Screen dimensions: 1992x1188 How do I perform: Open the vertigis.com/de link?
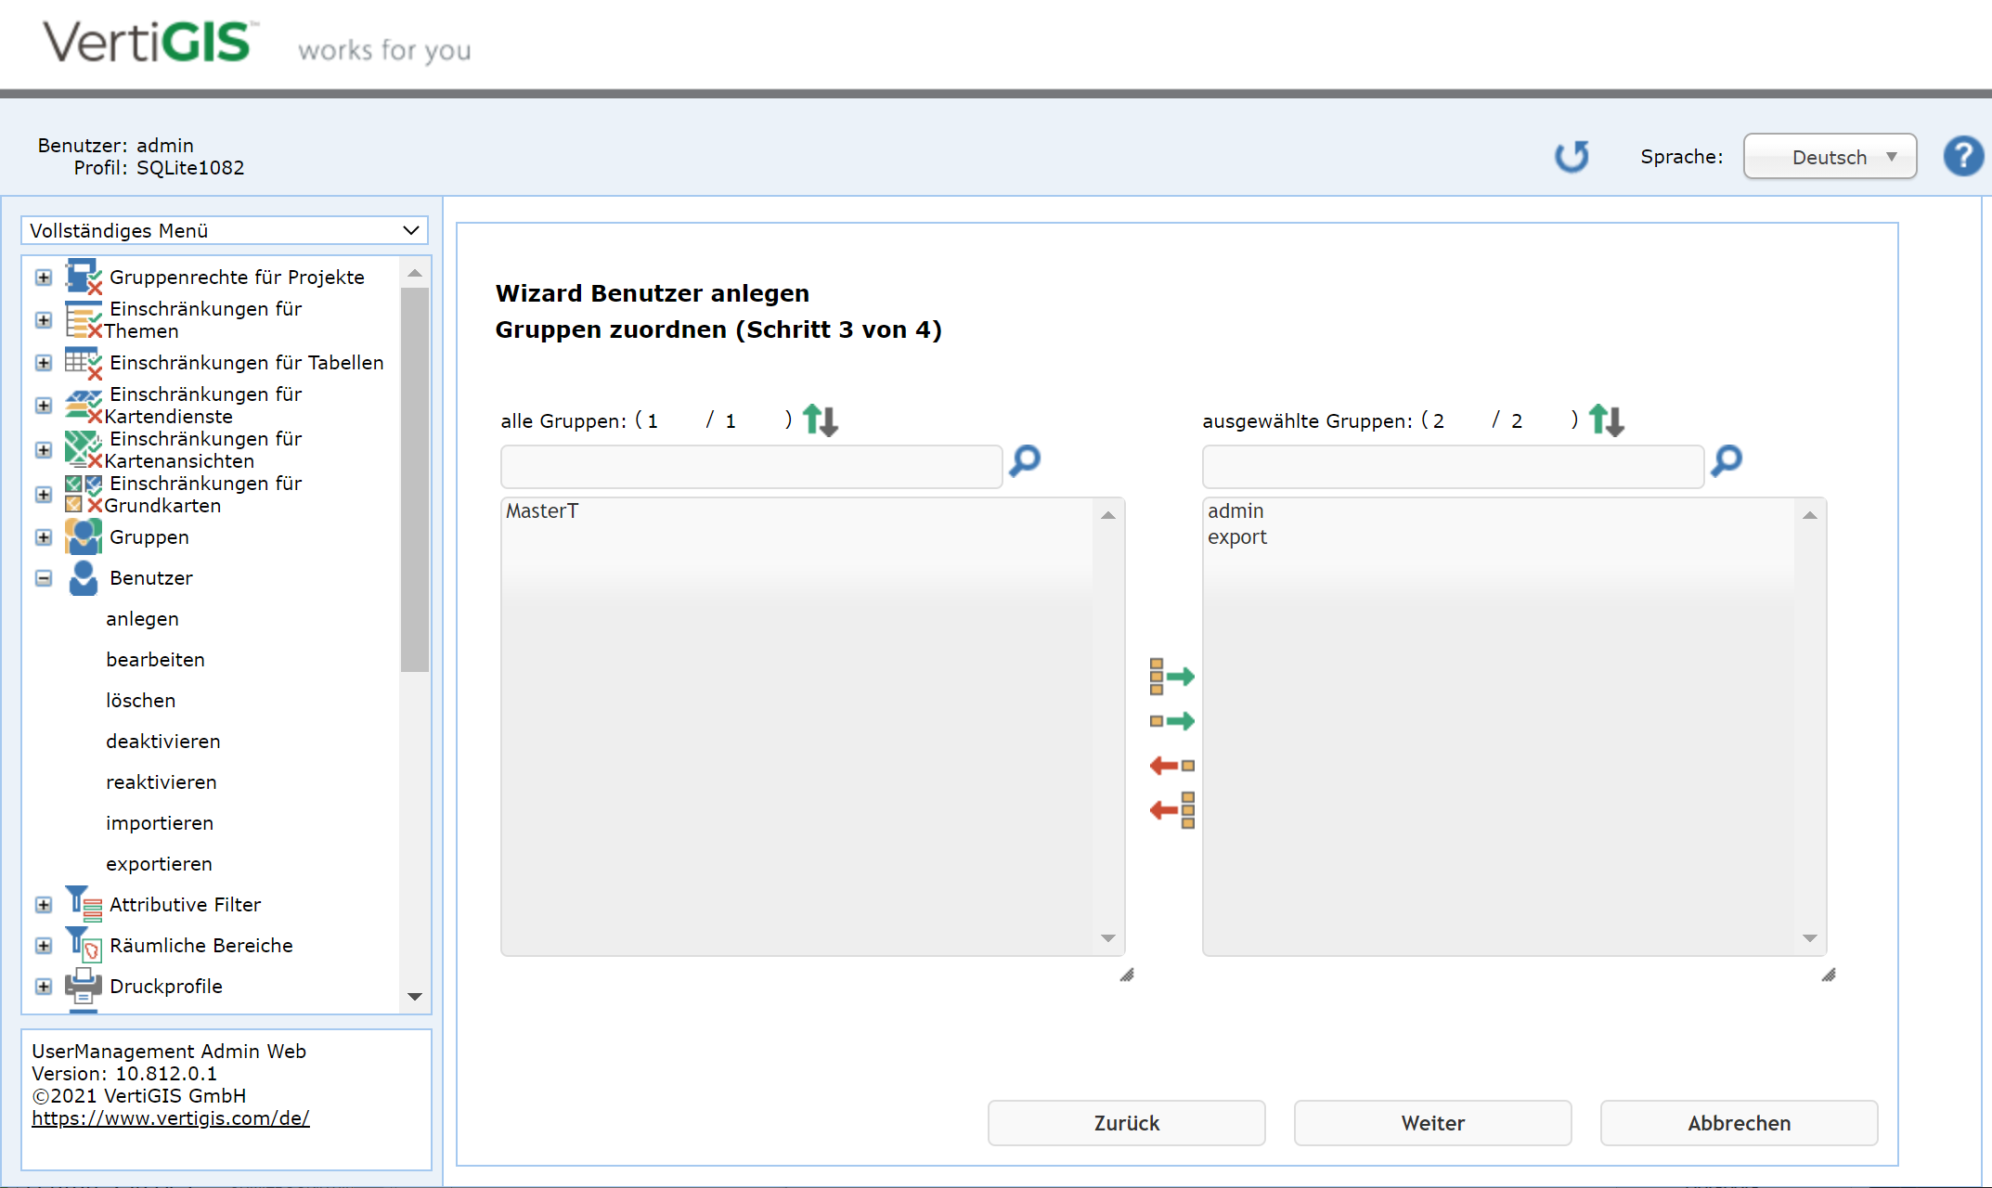(x=171, y=1118)
